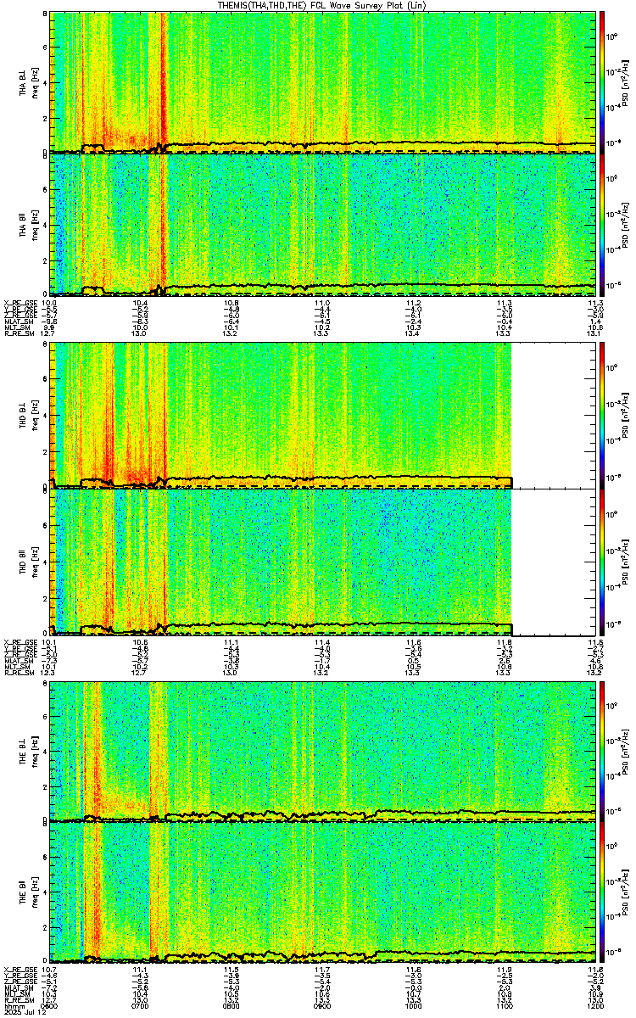
Task: Click the PSD color bar beside THD BII
Action: (x=603, y=562)
